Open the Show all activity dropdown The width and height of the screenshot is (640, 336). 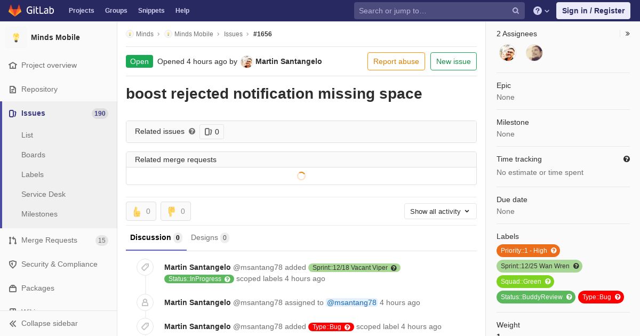(441, 211)
